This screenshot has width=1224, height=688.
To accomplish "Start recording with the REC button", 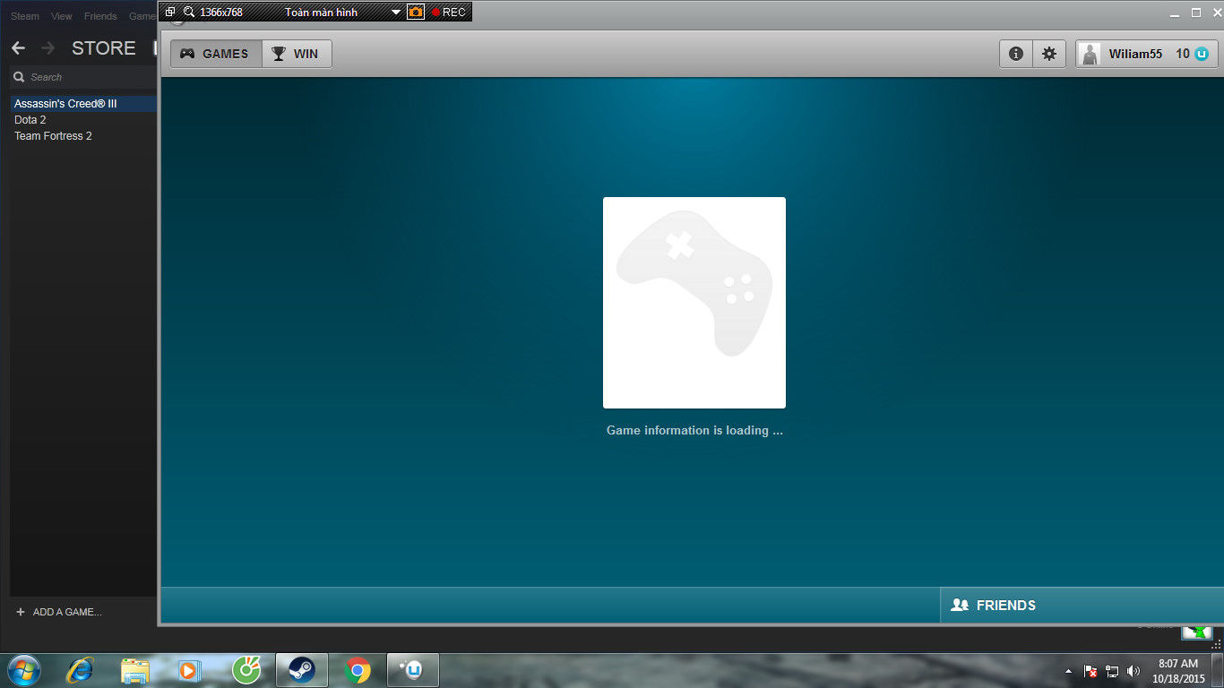I will [x=448, y=12].
